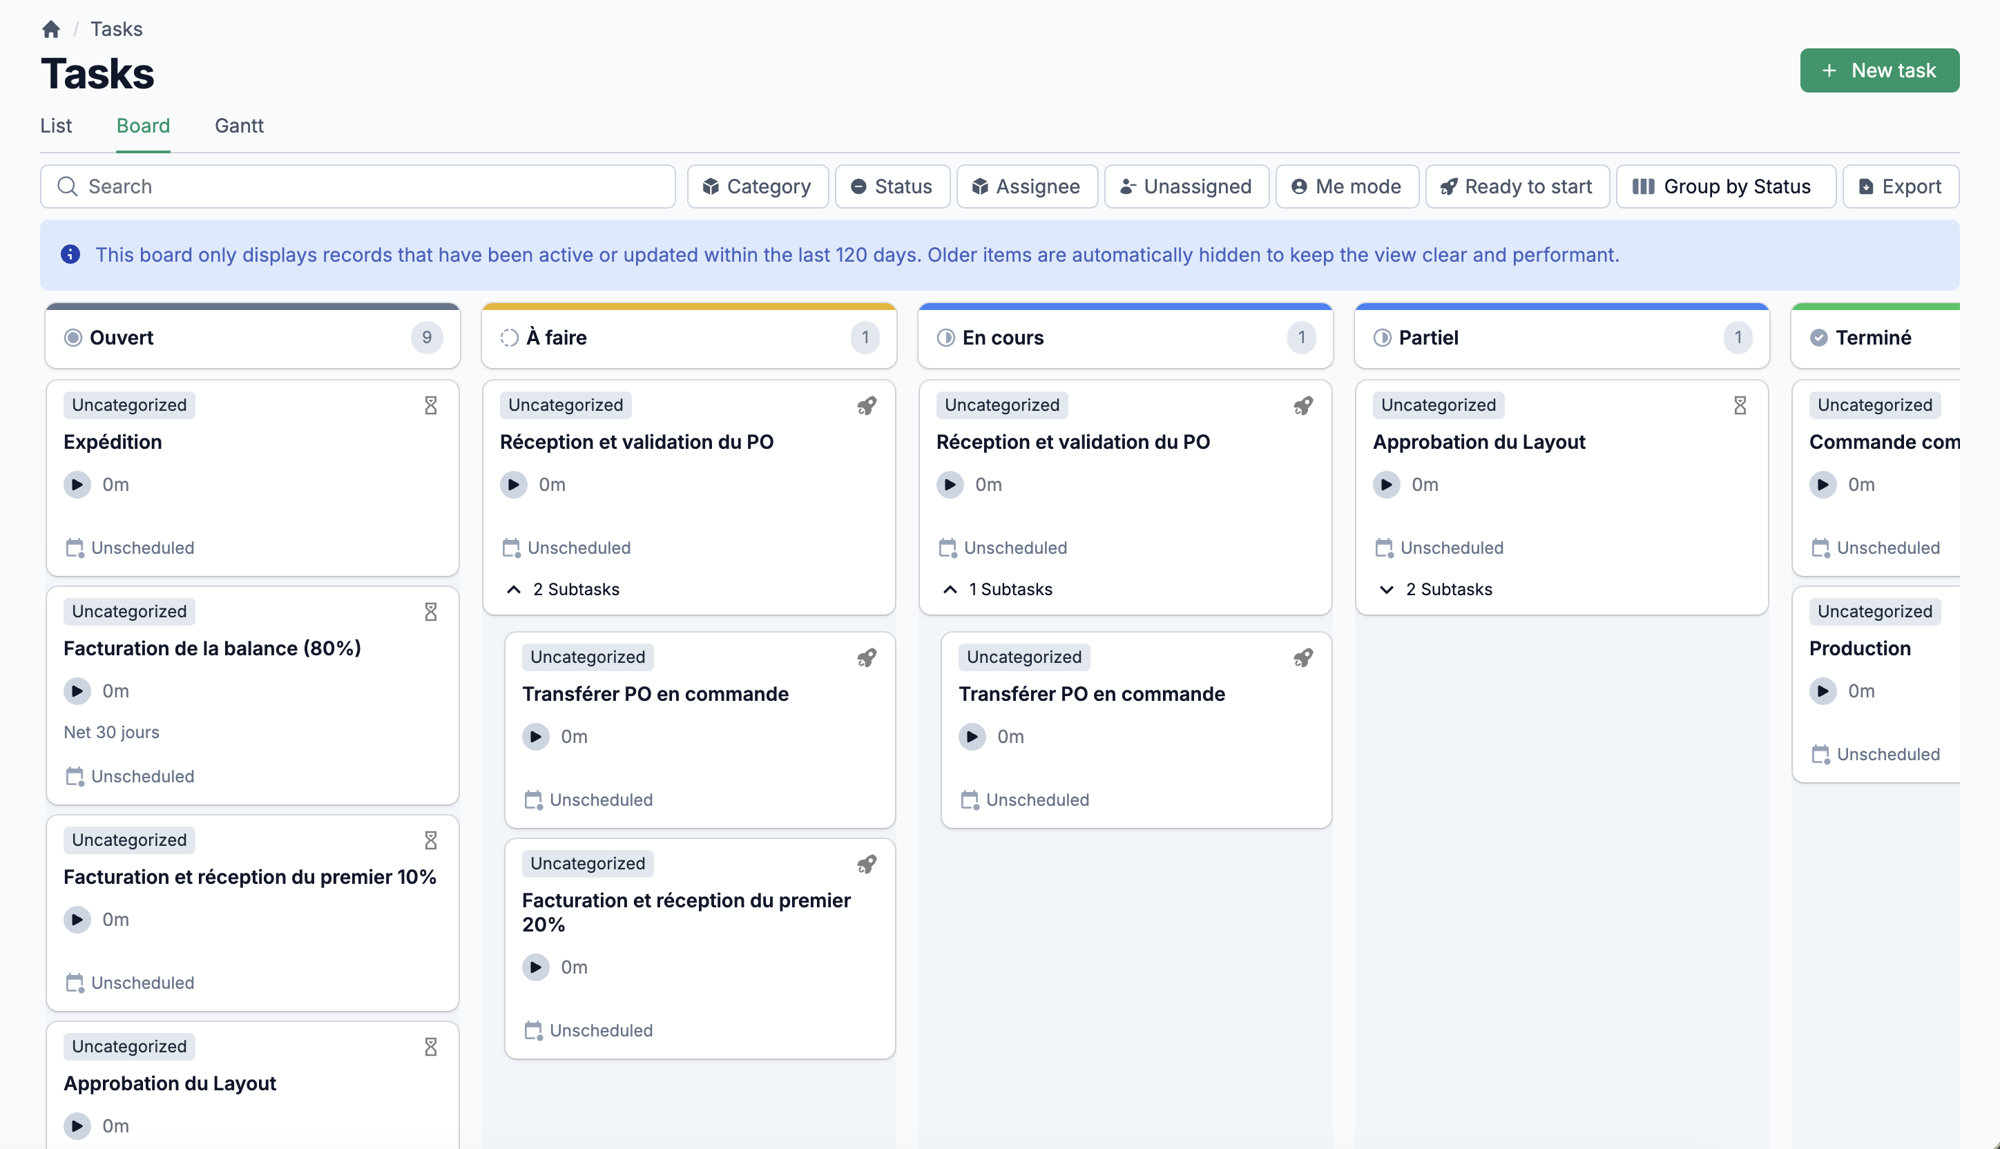Click rocket icon on En cours Réception et validation card
The image size is (2000, 1149).
tap(1303, 405)
